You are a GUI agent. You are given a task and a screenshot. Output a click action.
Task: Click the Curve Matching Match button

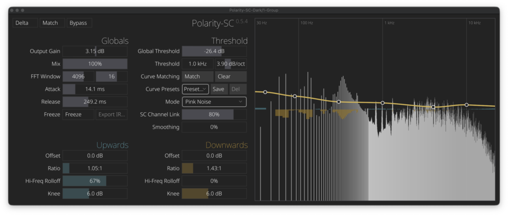[x=197, y=76]
